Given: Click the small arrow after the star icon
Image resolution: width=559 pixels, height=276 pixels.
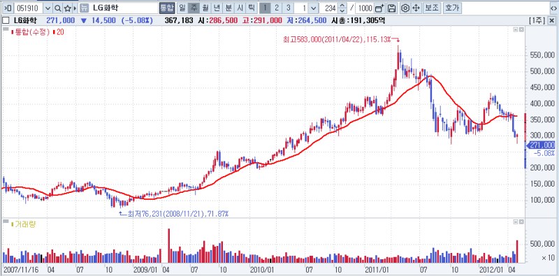Looking at the screenshot, I should pos(75,8).
